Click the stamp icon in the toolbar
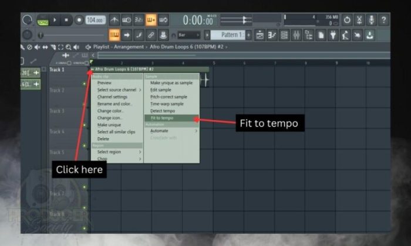This screenshot has width=411, height=246. point(163,35)
